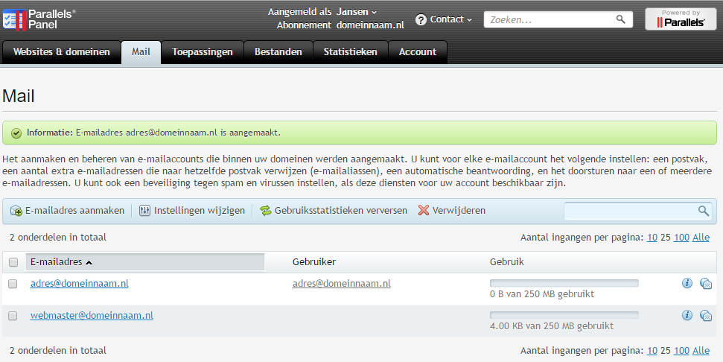
Task: Click info icon for webmaster@domeinnaam.nl
Action: coord(687,315)
